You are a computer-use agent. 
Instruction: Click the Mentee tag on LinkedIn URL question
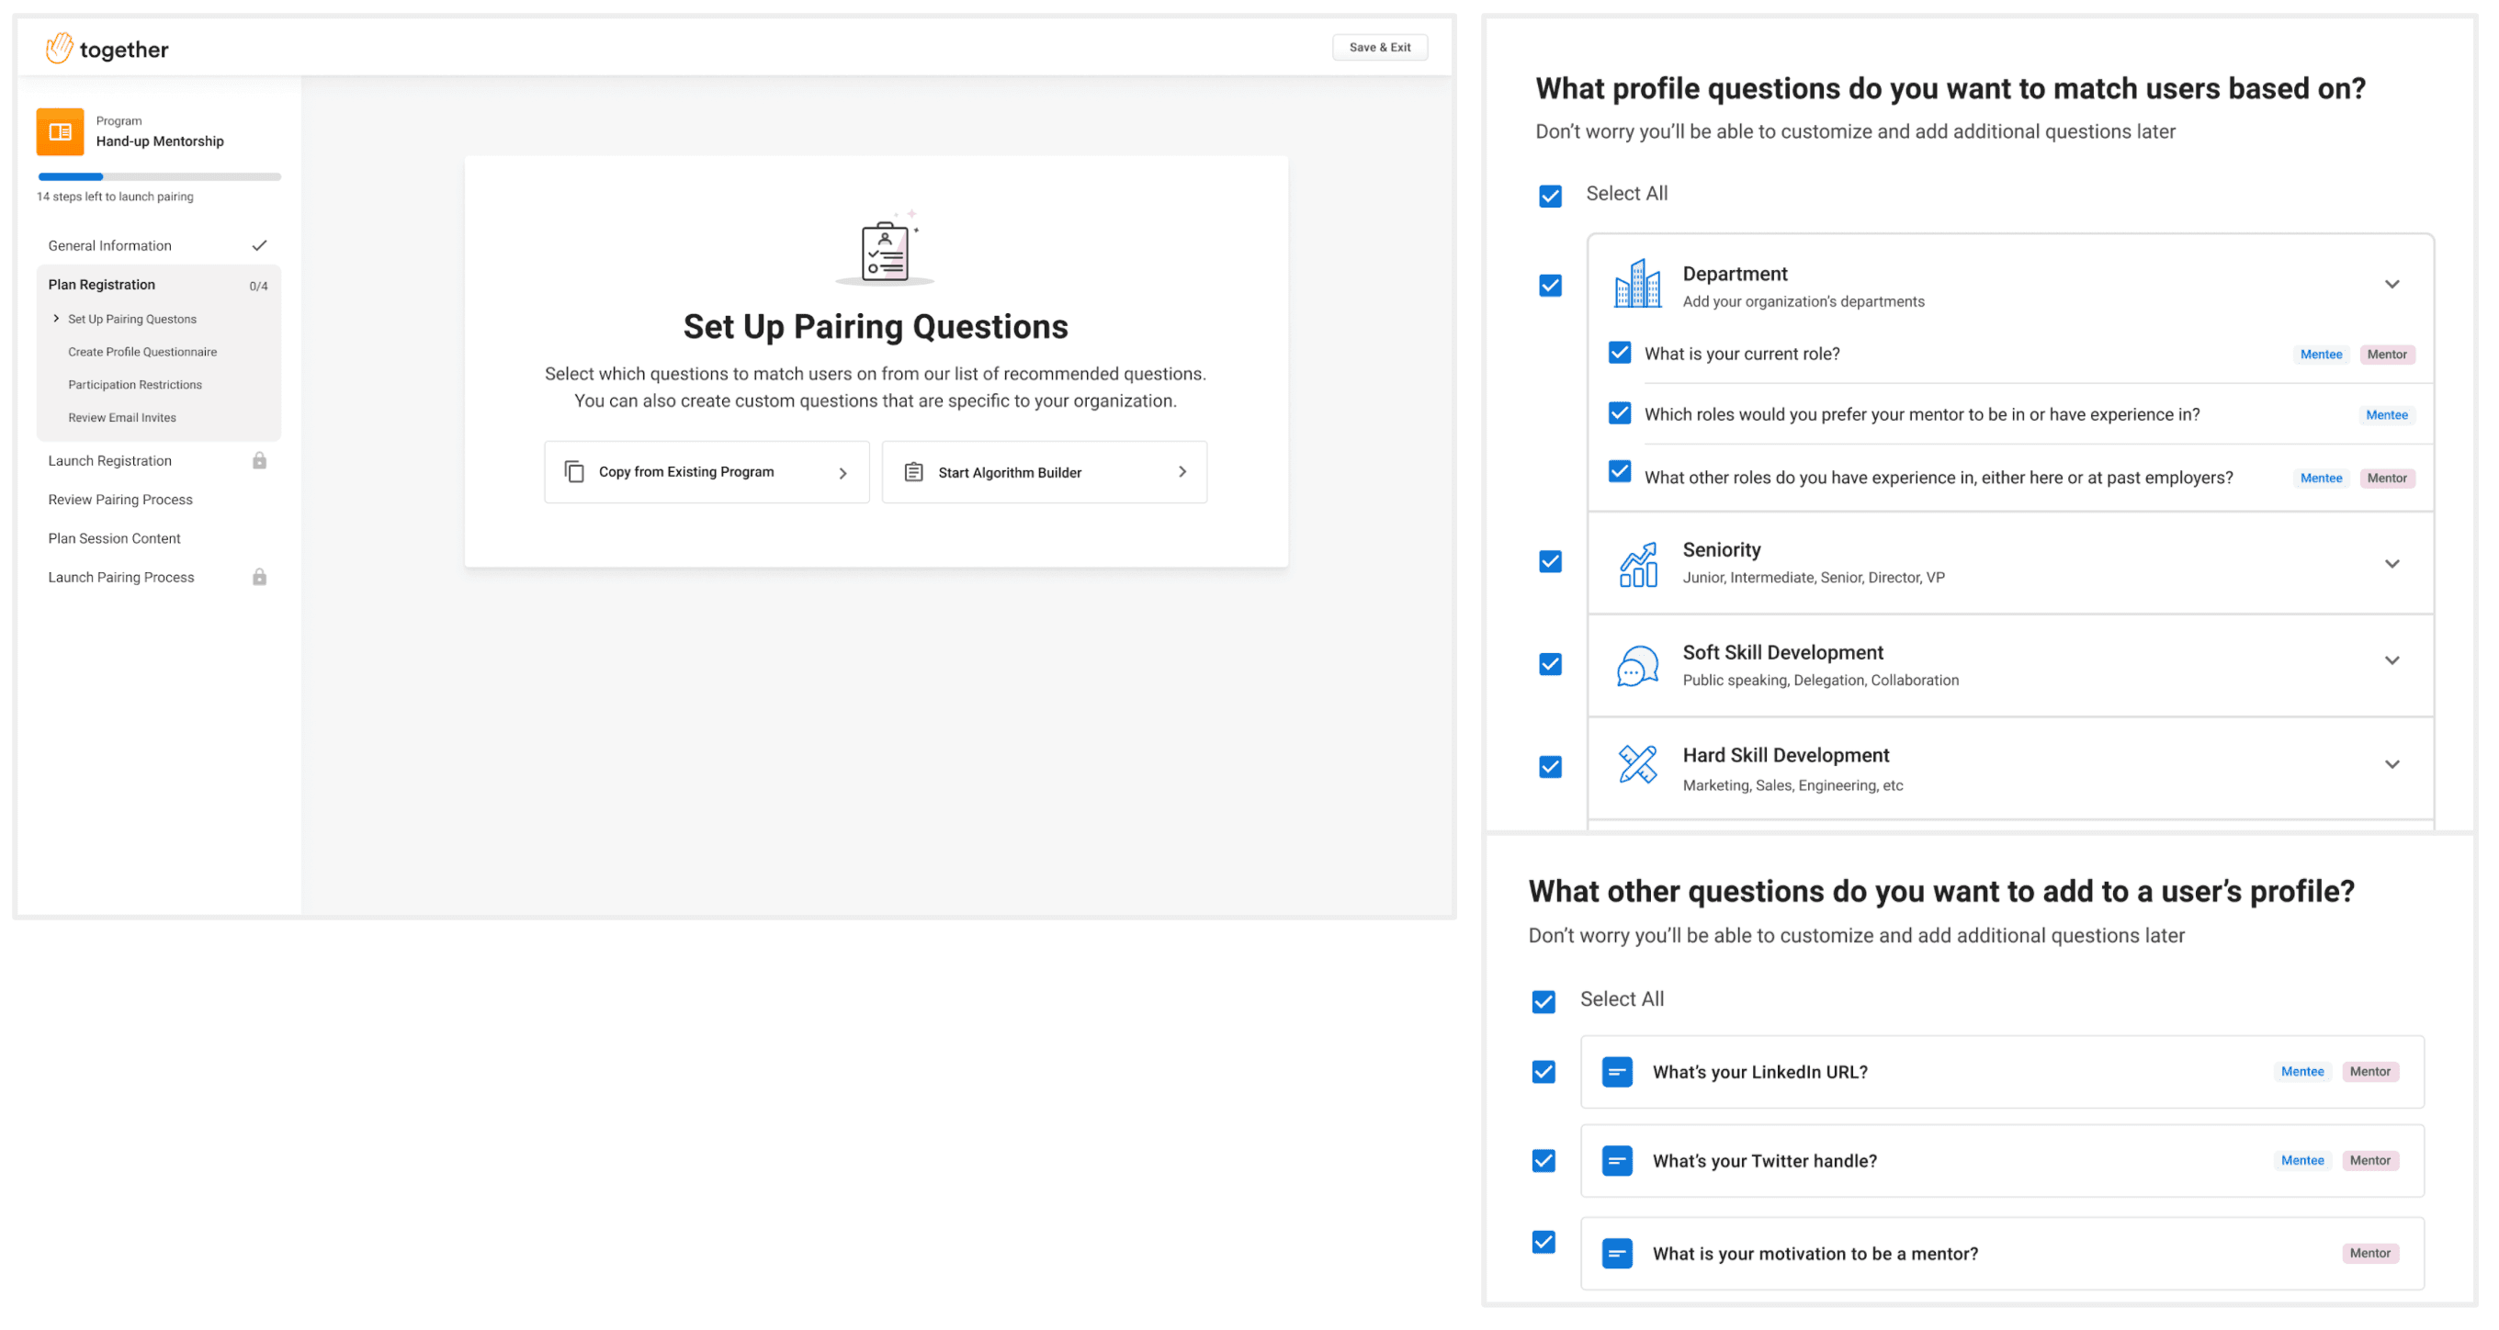coord(2303,1071)
